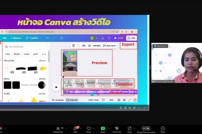This screenshot has height=134, width=202.
Task: Expand the caret next to Chat
Action: click(81, 128)
